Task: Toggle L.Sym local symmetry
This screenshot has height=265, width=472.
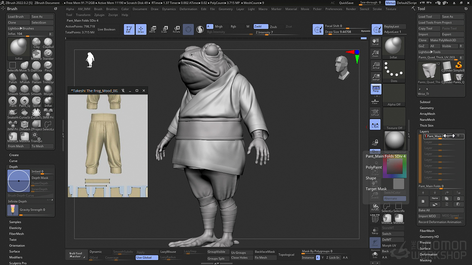Action: pos(375,125)
